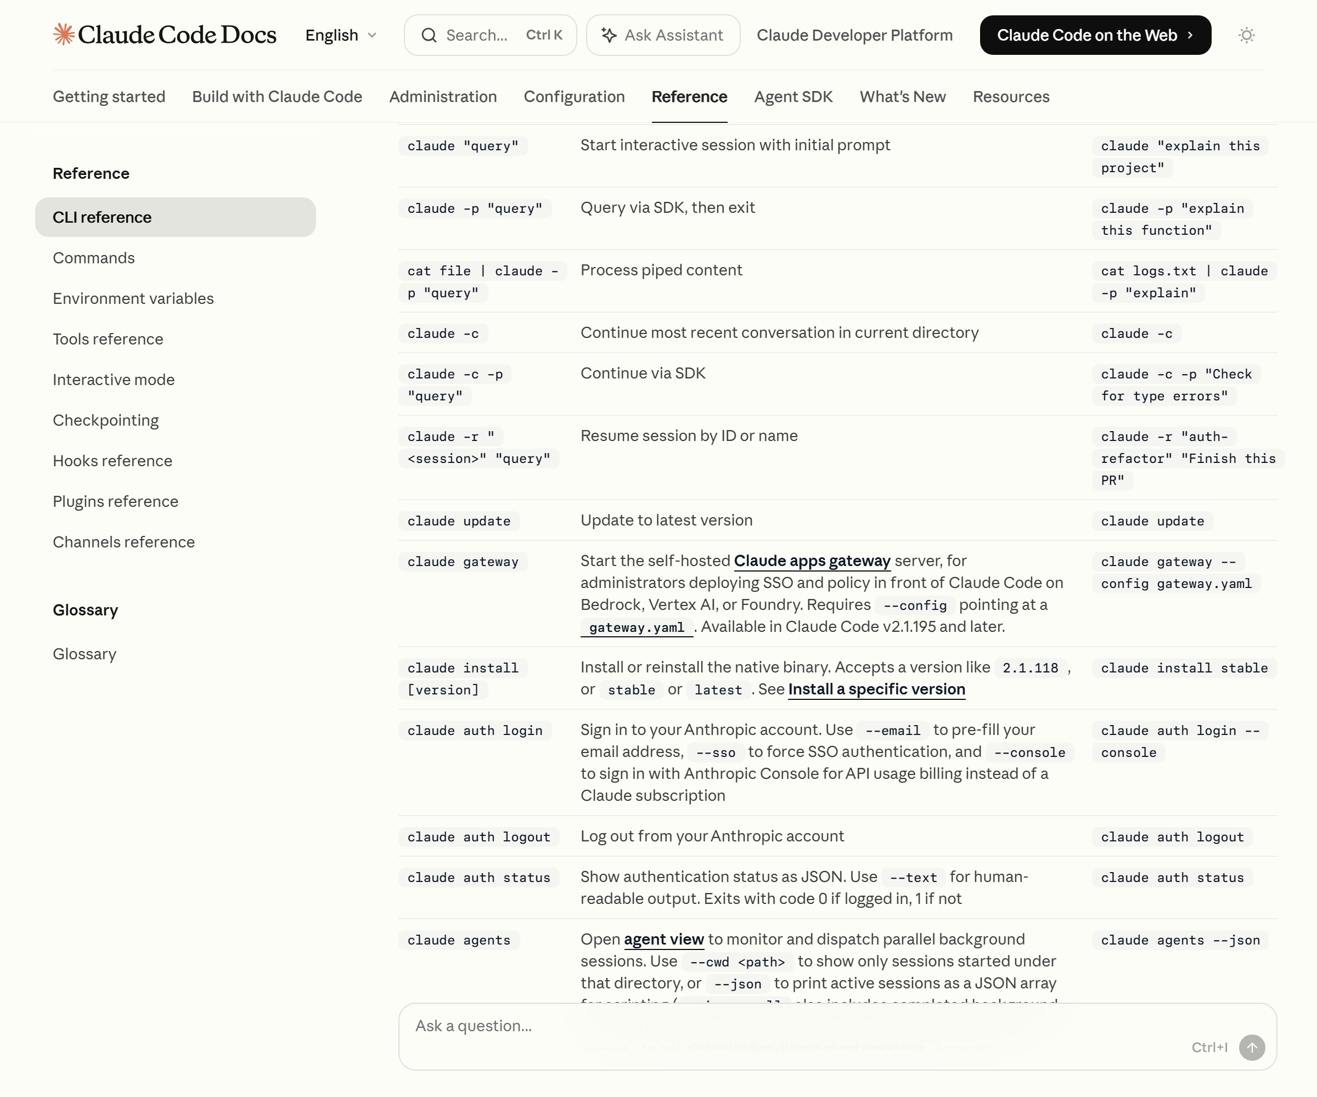The image size is (1317, 1097).
Task: Click the "Continue via SDK" description
Action: pyautogui.click(x=643, y=373)
